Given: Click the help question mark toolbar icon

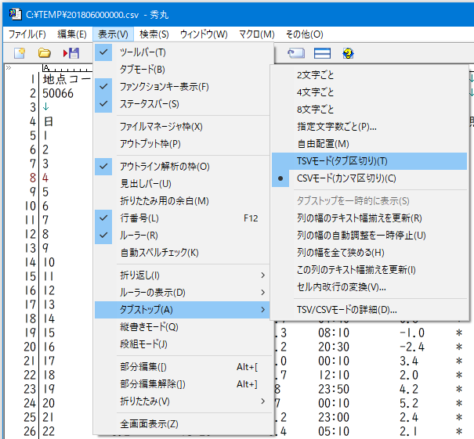Looking at the screenshot, I should (x=348, y=53).
